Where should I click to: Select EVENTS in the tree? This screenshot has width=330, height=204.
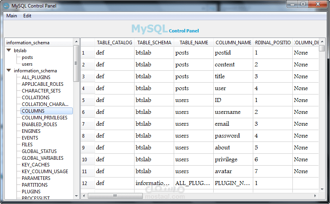tap(30, 138)
